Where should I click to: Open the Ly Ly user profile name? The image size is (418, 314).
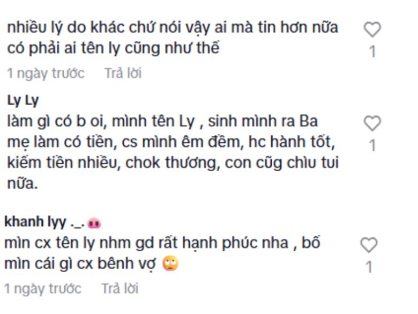(x=23, y=101)
